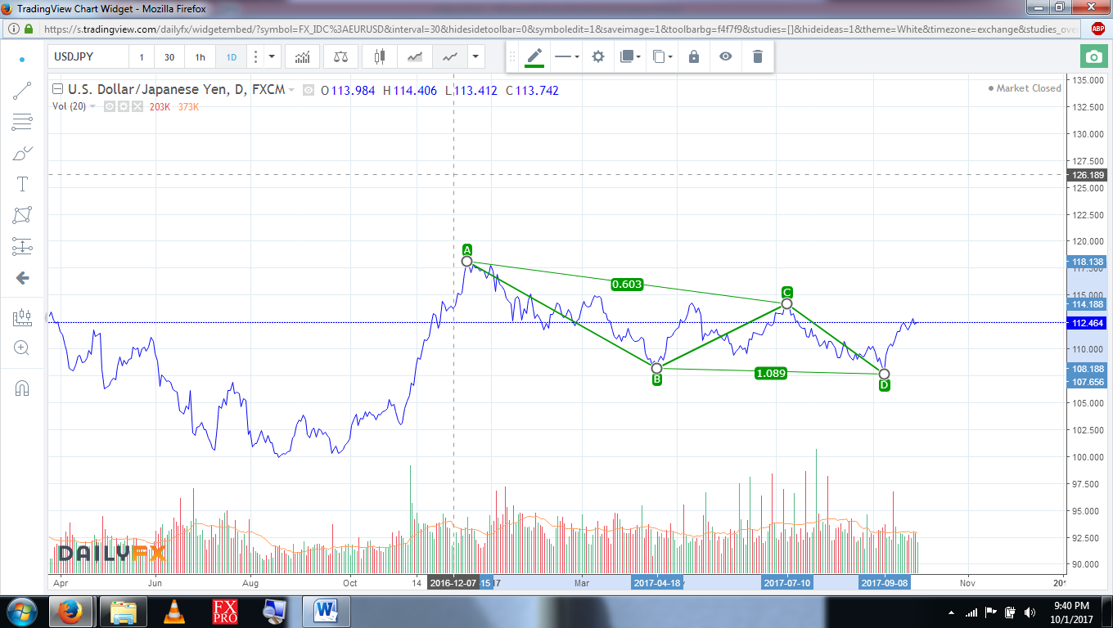
Task: Select the trend line drawing tool
Action: 22,91
